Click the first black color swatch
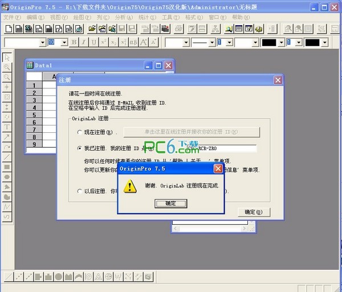 point(269,43)
